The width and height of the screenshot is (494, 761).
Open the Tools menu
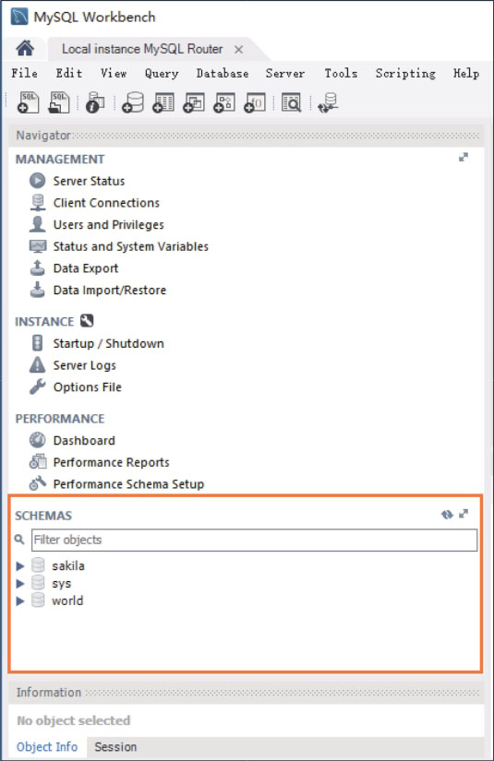click(x=341, y=73)
